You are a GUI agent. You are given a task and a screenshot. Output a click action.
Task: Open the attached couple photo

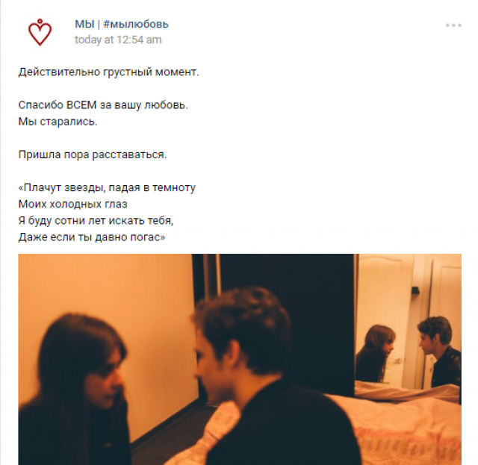point(240,359)
